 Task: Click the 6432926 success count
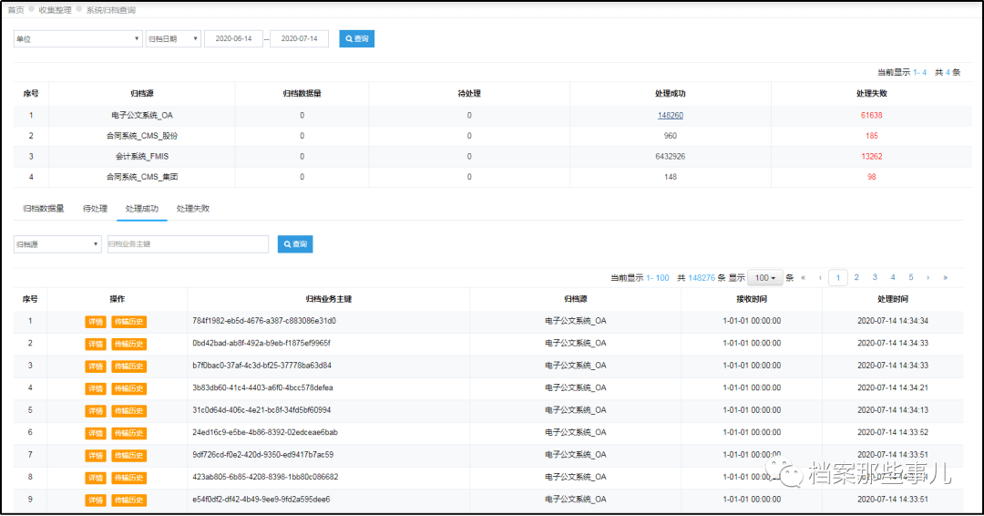coord(671,156)
